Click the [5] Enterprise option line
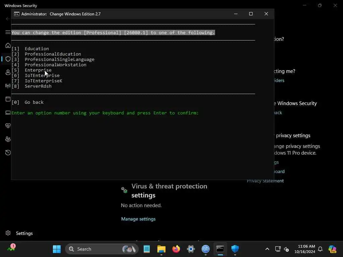Screen dimensions: 343x257 coord(31,70)
